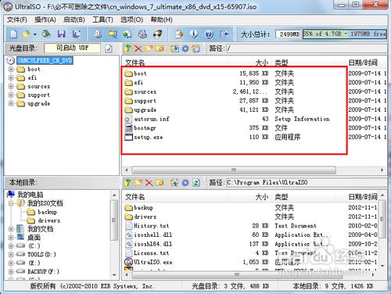Open the dropdown arrow beside Open icon

click(x=34, y=34)
